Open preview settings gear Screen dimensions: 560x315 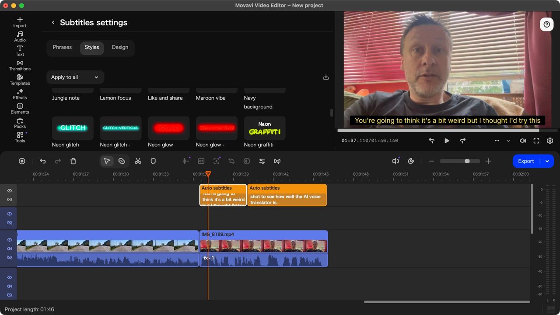tap(550, 141)
